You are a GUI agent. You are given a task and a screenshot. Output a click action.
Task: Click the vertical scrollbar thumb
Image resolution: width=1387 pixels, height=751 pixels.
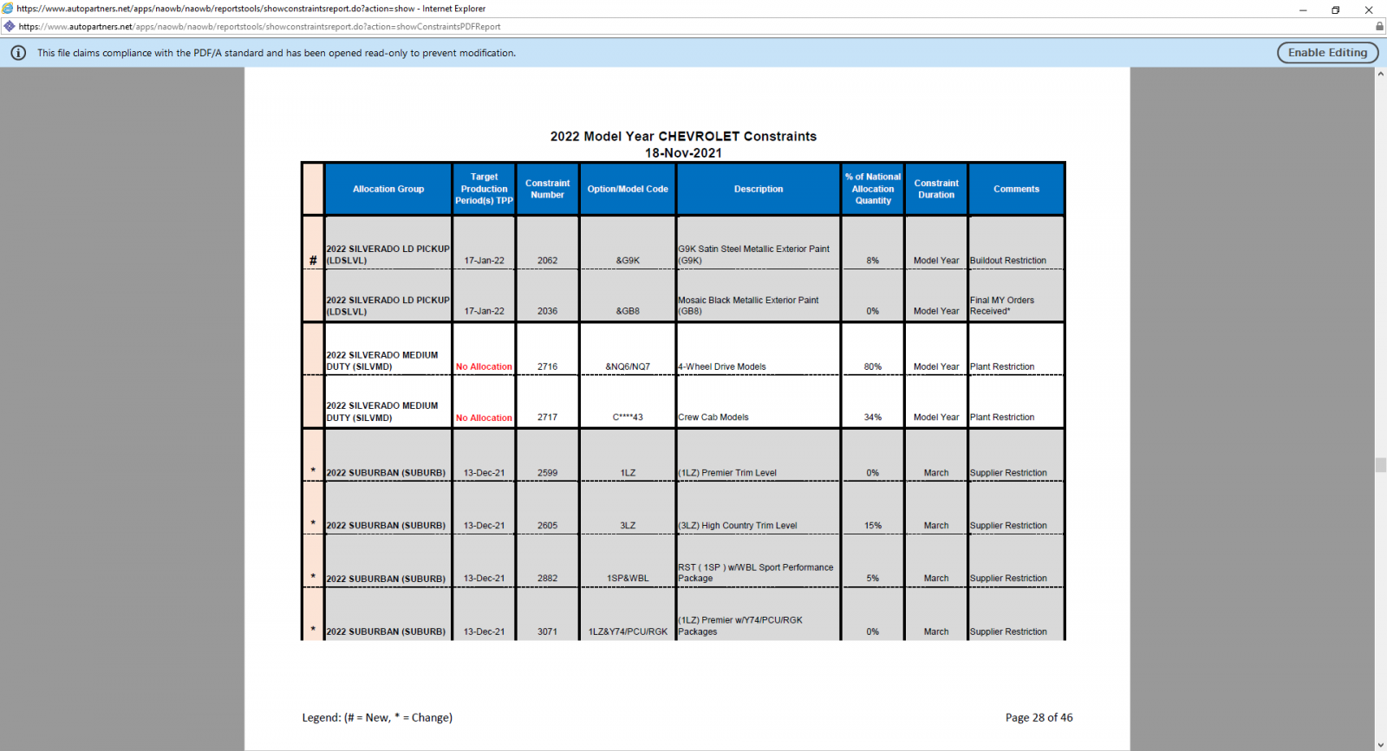click(x=1380, y=464)
